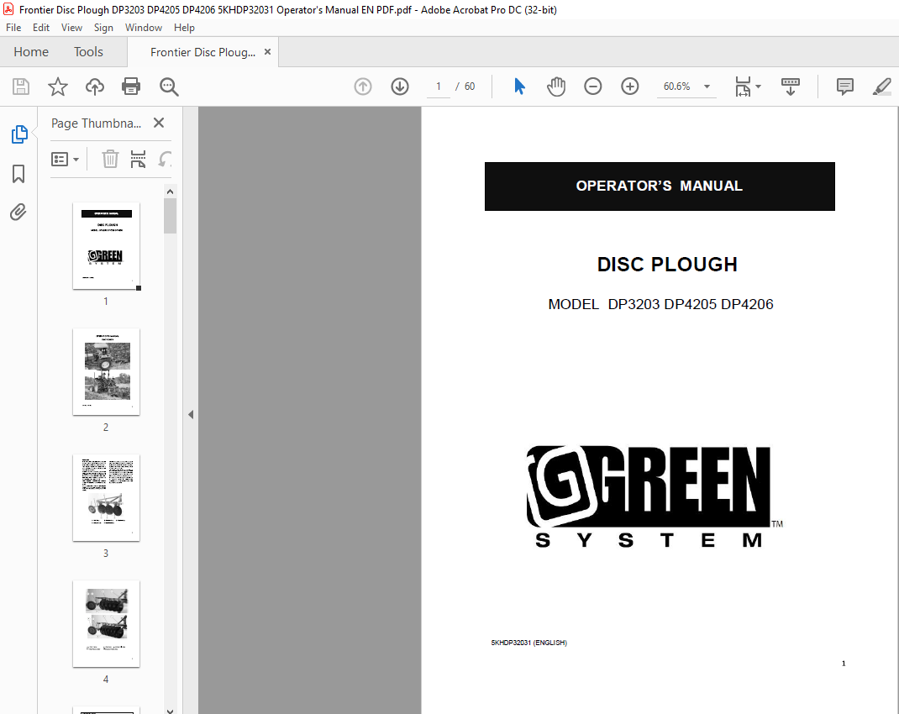Upload file to cloud icon
The width and height of the screenshot is (899, 714).
point(95,87)
